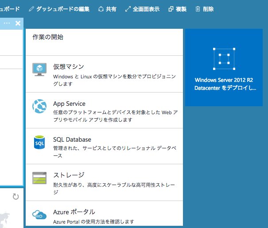
Task: Open the Windows Server 2012 R2 Datacenter tile
Action: click(x=224, y=67)
